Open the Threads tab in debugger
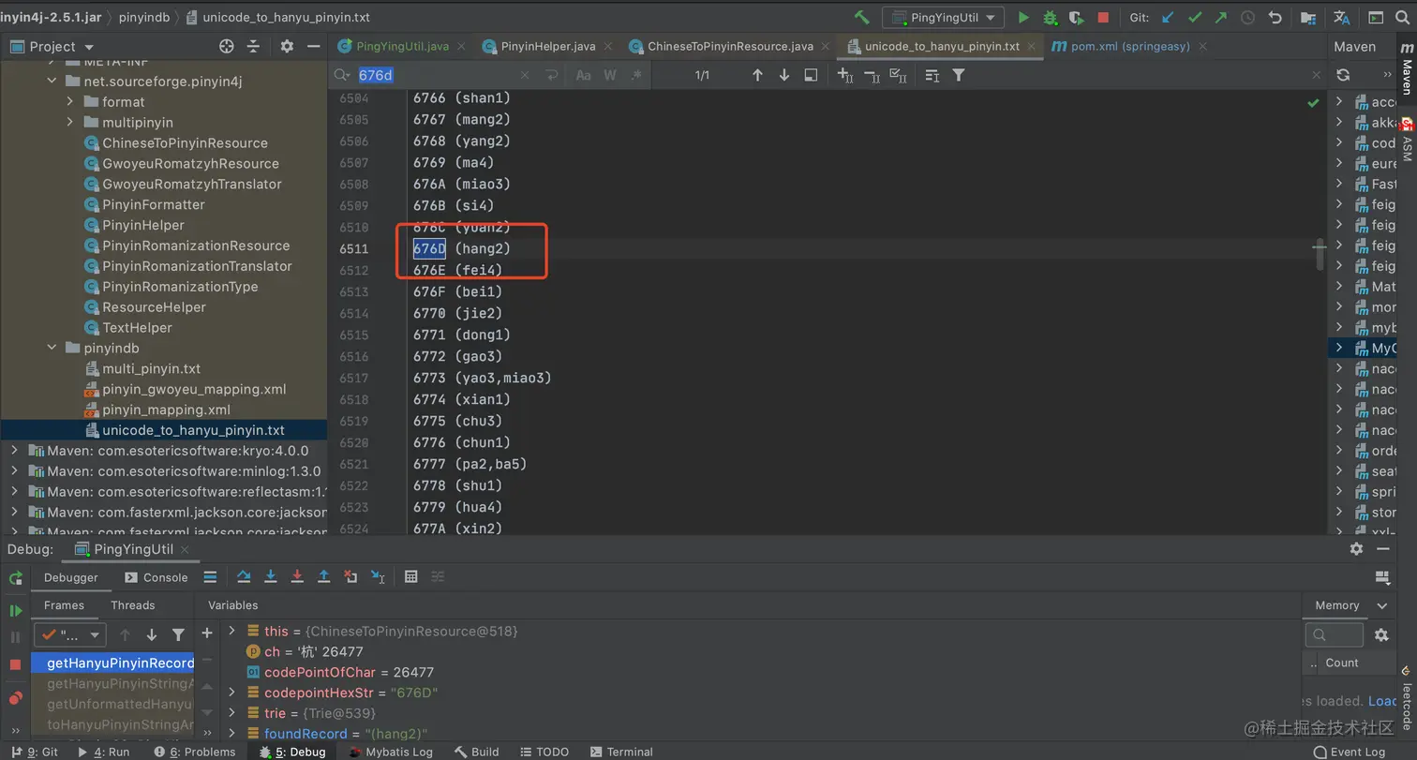This screenshot has height=760, width=1417. pos(133,605)
